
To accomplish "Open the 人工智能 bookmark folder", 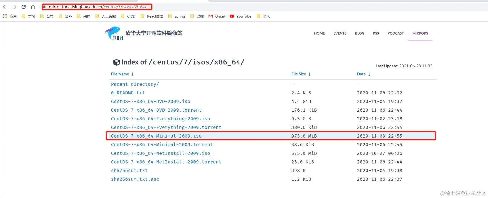I will 105,16.
